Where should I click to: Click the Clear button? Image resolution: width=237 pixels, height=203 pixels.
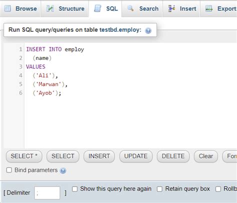point(206,156)
